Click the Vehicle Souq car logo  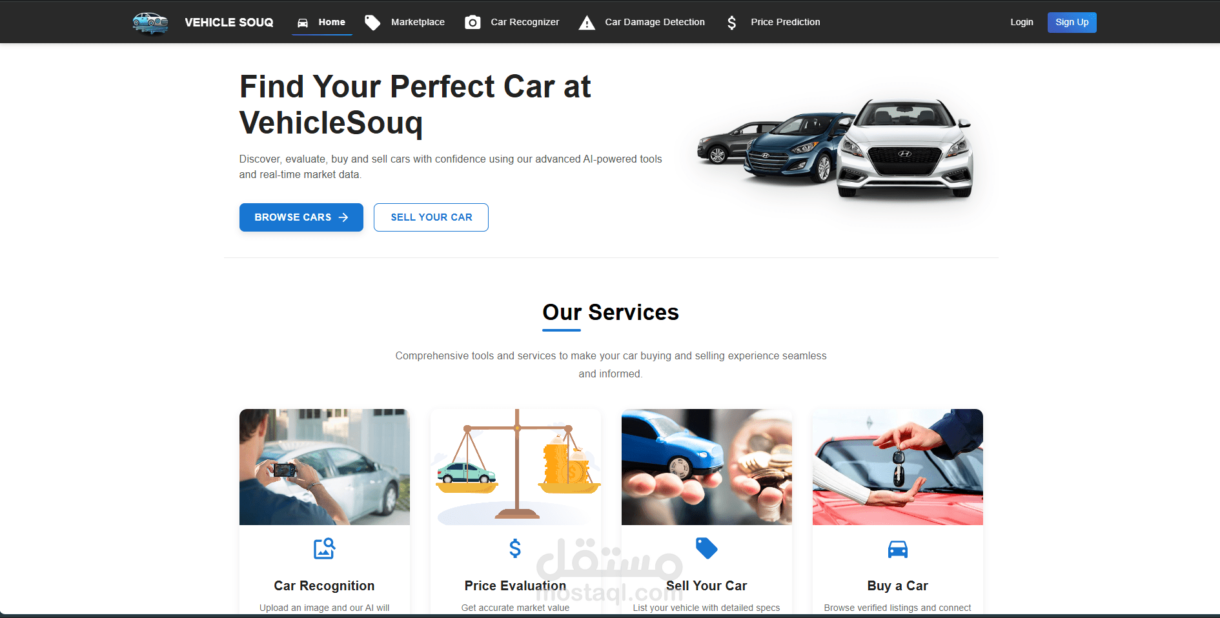pyautogui.click(x=150, y=23)
